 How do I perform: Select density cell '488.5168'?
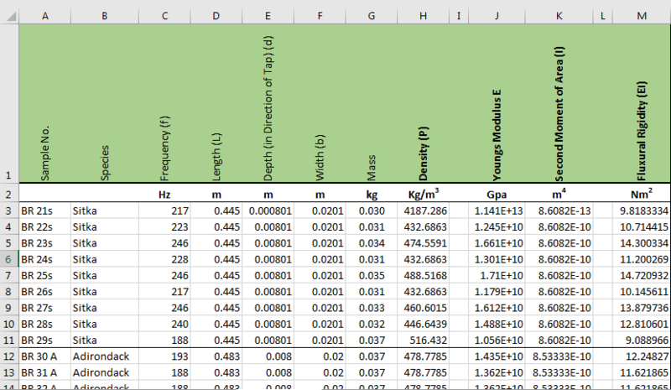point(424,276)
